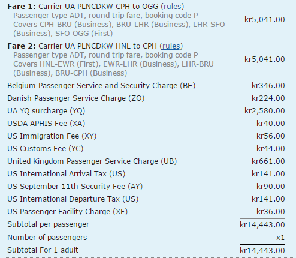Click the US Passenger Facility Charge (XF) label
The width and height of the screenshot is (296, 258).
[x=67, y=212]
